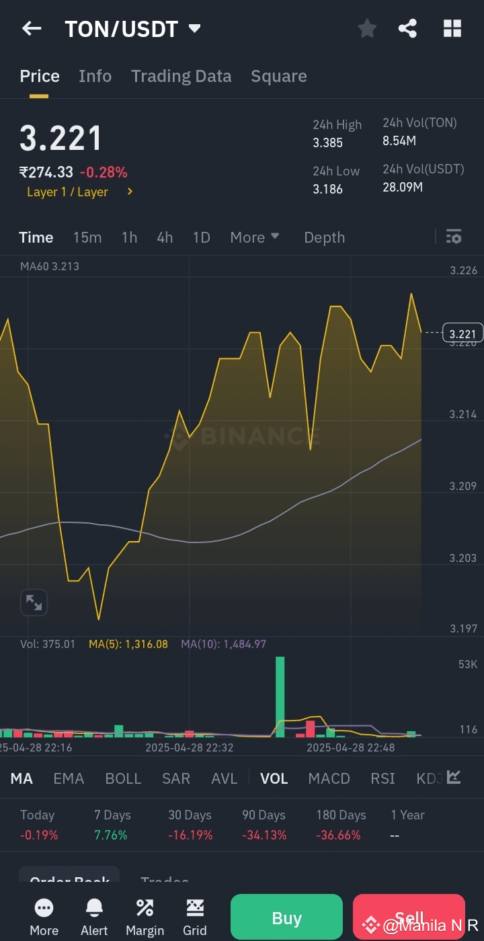Open indicator settings chart icon

point(454,777)
